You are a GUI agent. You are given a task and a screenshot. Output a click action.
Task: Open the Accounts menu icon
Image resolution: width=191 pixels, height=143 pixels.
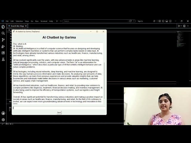pyautogui.click(x=3, y=113)
